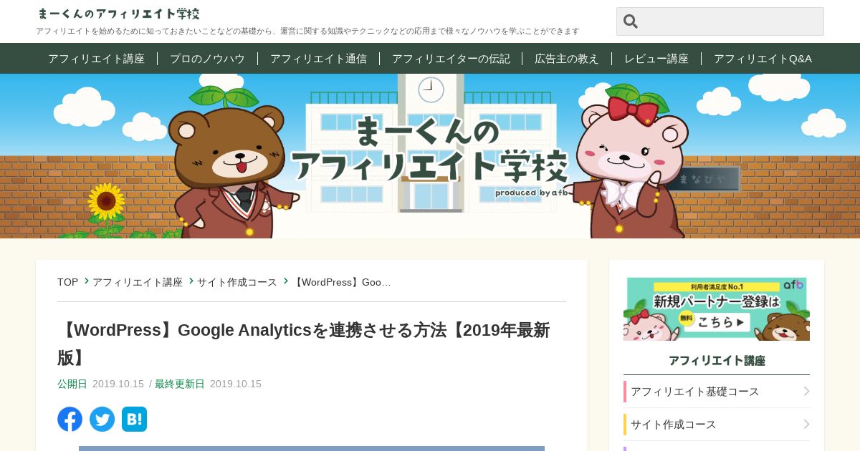Image resolution: width=860 pixels, height=451 pixels.
Task: Bookmark with Hatena B! icon
Action: click(134, 419)
